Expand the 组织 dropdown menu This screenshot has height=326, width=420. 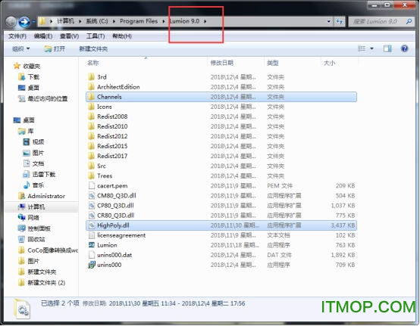(21, 49)
